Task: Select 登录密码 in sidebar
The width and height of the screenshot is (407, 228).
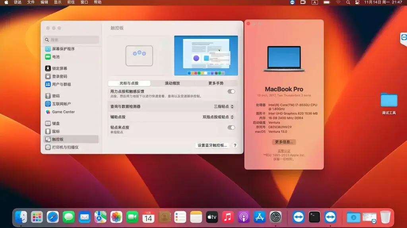Action: [72, 77]
